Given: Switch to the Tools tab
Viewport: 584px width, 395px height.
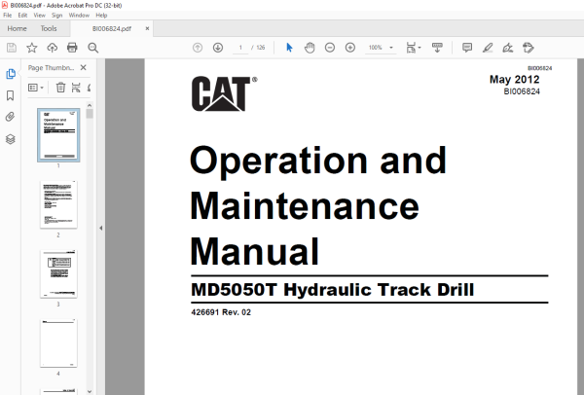Looking at the screenshot, I should (x=49, y=28).
